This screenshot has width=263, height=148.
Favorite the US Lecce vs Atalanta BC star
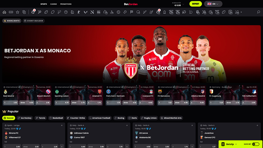pyautogui.click(x=192, y=125)
